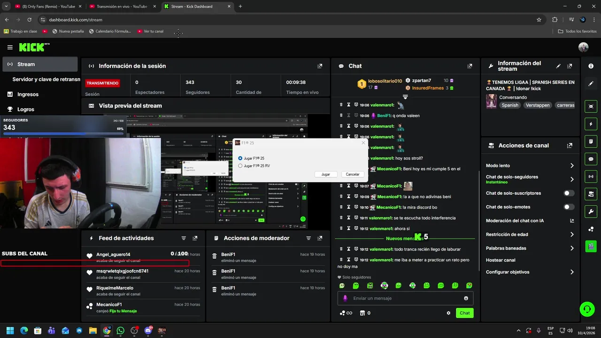Click the Verstappen stream tag
The width and height of the screenshot is (601, 338).
click(538, 105)
